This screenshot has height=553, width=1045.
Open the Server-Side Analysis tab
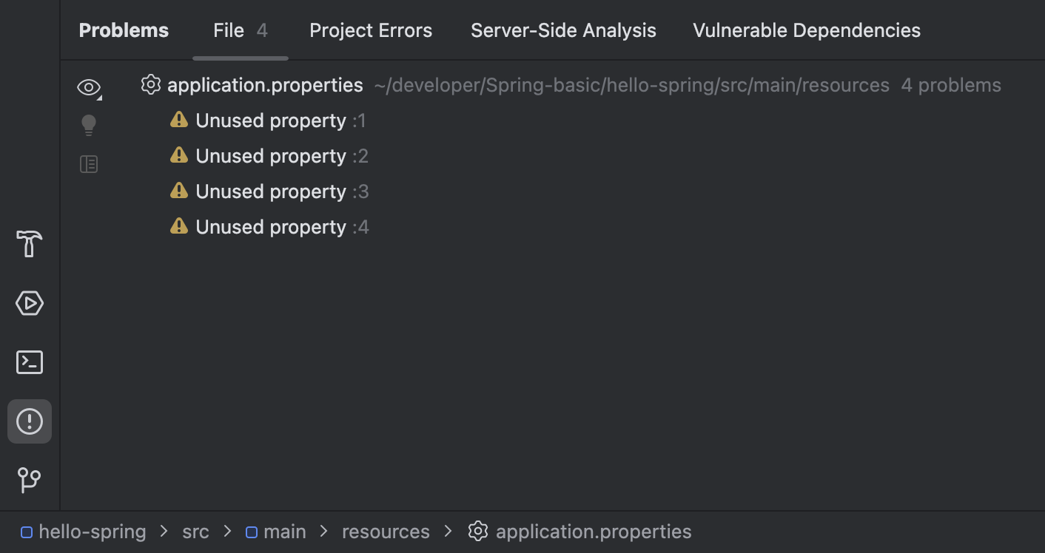pos(563,30)
